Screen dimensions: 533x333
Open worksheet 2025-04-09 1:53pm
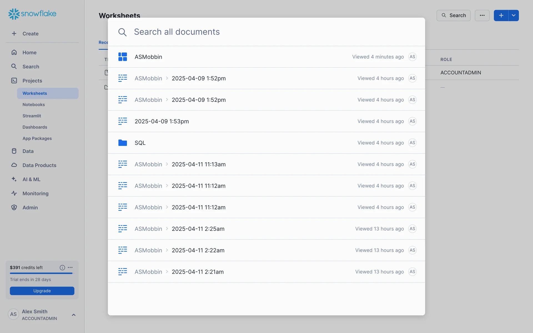coord(162,122)
